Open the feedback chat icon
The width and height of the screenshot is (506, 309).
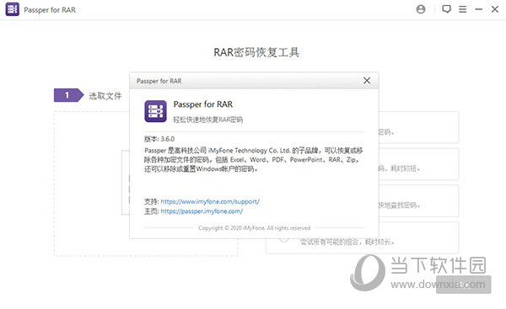point(446,9)
